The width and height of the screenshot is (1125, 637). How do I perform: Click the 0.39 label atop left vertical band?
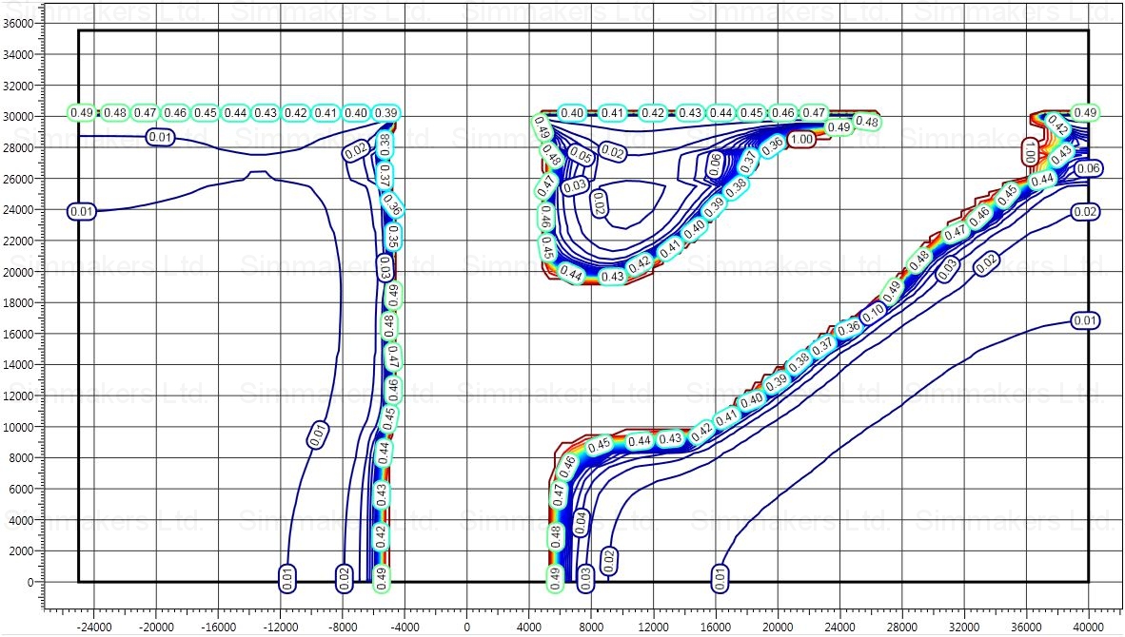(385, 113)
